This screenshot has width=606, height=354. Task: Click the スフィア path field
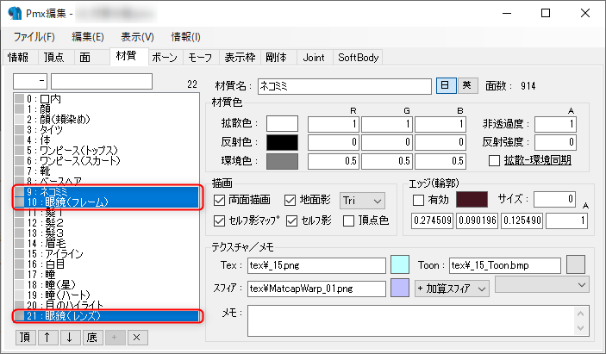point(316,289)
